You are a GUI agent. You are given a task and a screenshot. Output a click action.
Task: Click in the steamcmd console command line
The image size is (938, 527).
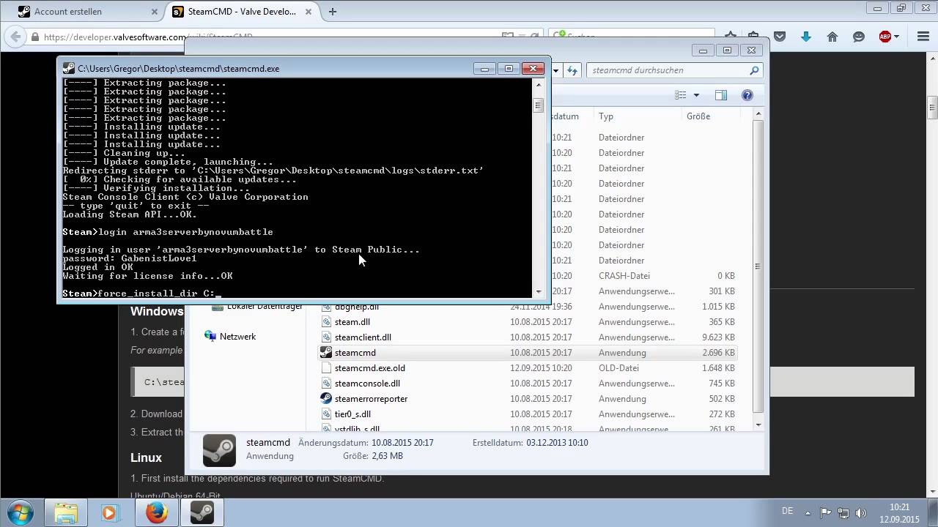[297, 294]
